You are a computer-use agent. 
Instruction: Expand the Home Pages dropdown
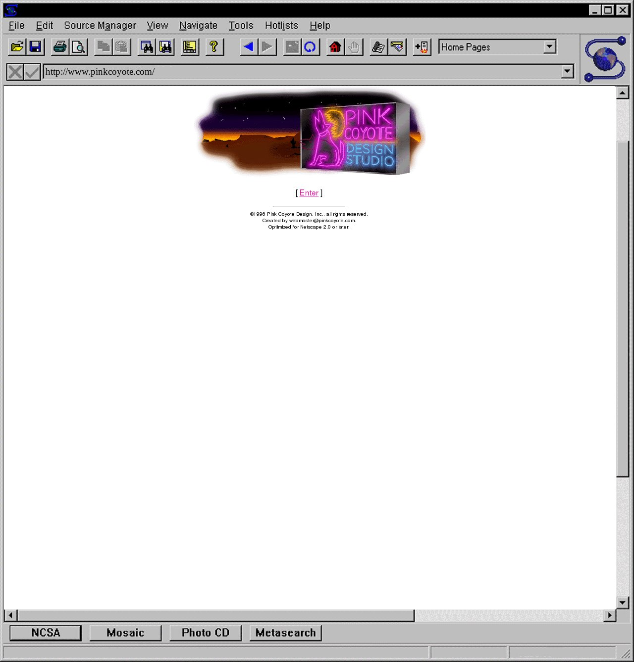549,47
